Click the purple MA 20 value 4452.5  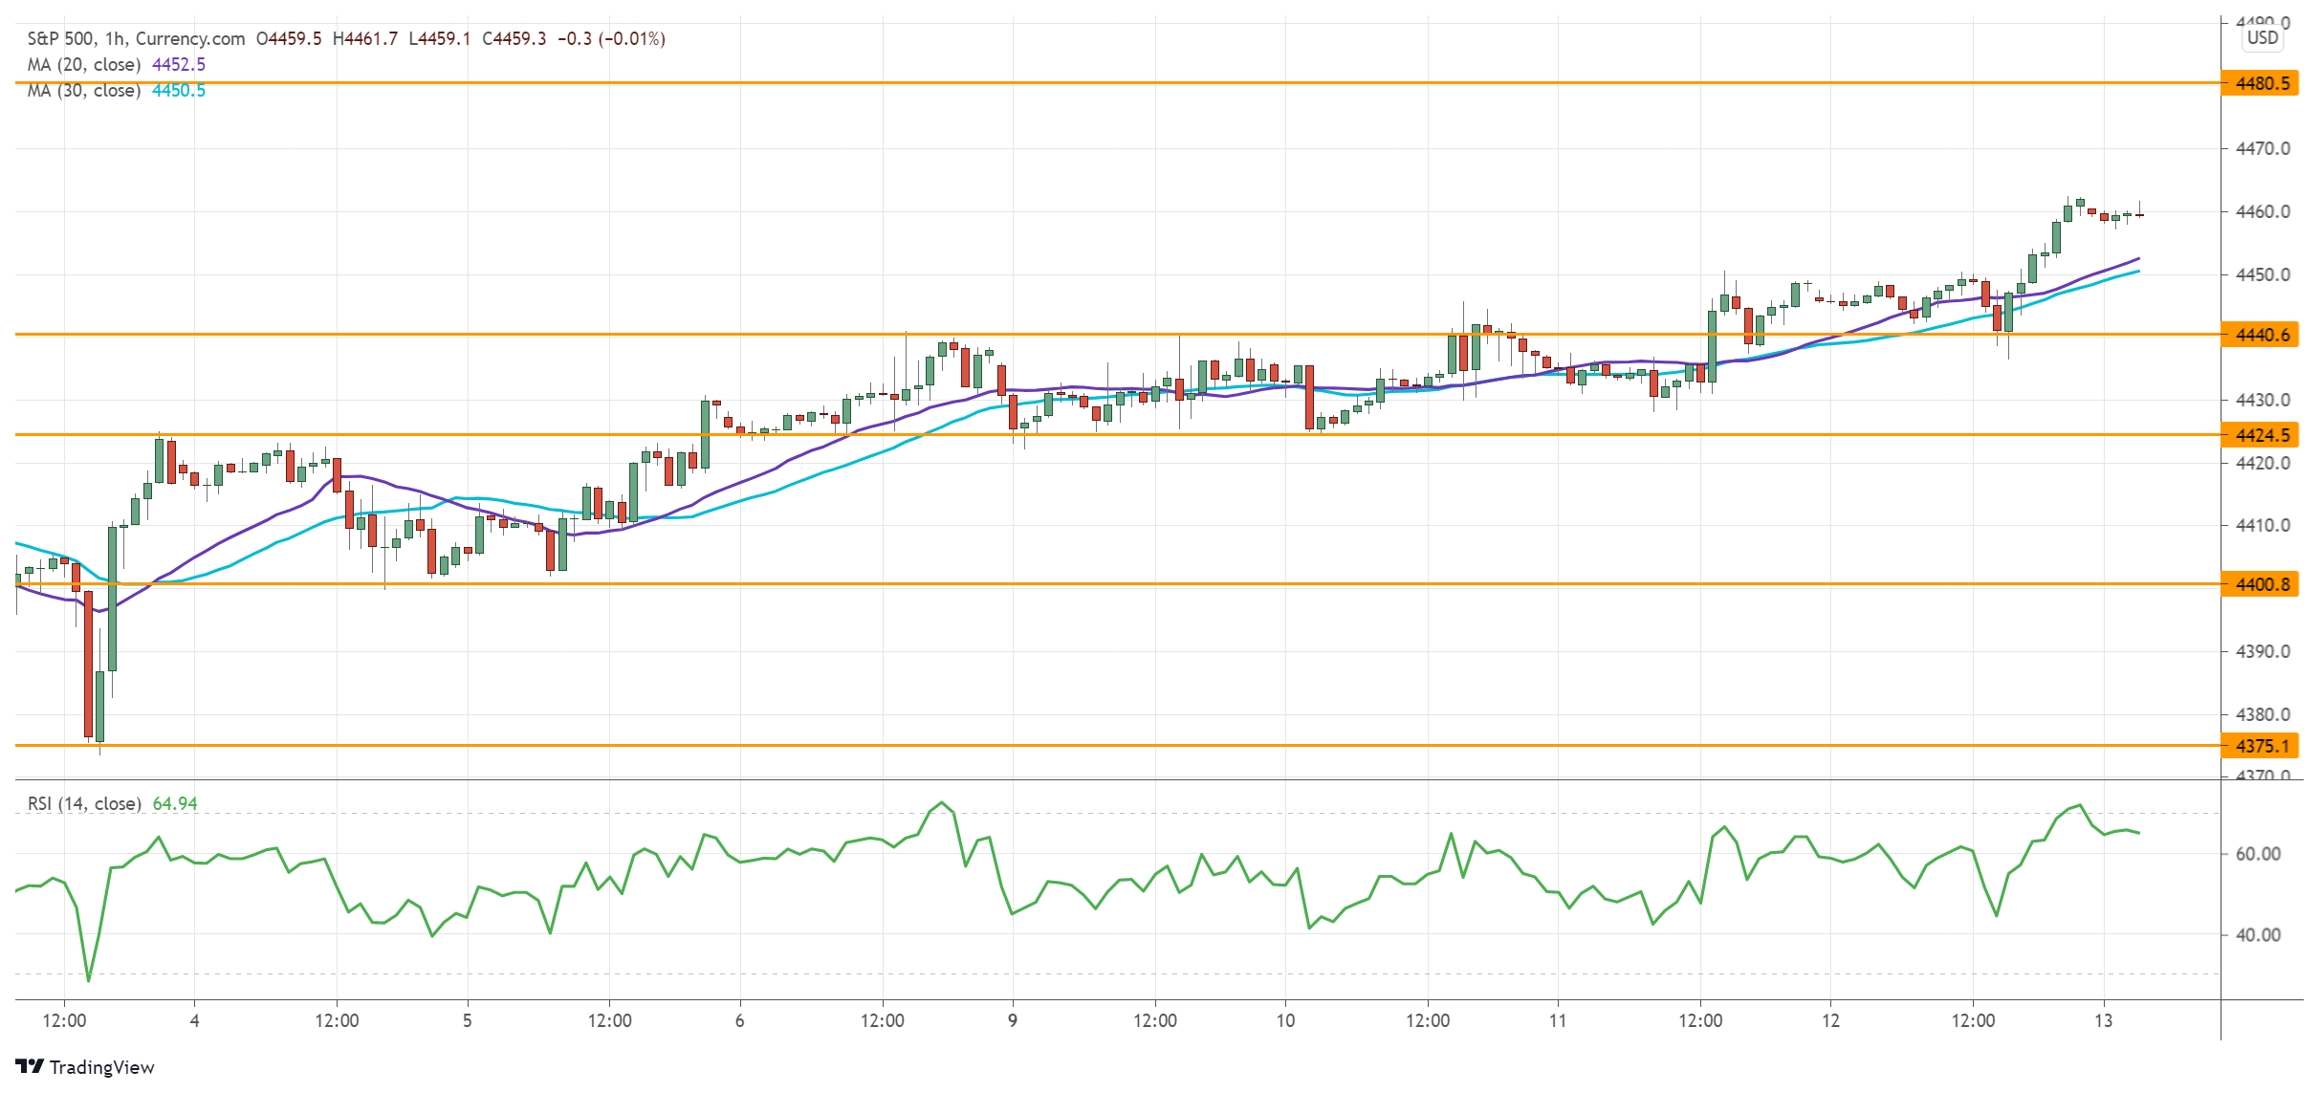[179, 64]
